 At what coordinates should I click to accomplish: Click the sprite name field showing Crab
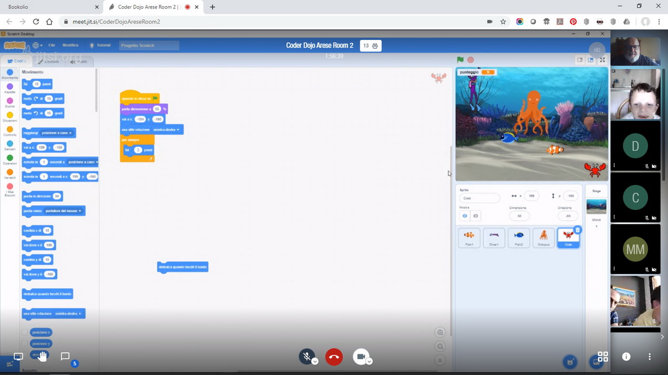pyautogui.click(x=479, y=198)
